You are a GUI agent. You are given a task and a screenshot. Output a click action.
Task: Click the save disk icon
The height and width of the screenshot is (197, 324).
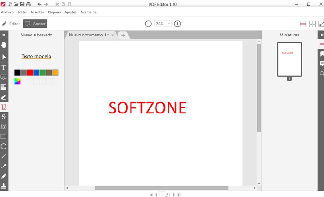click(x=22, y=4)
